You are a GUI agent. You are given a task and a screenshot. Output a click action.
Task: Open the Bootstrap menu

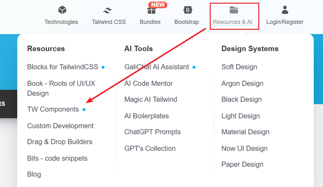coord(187,22)
